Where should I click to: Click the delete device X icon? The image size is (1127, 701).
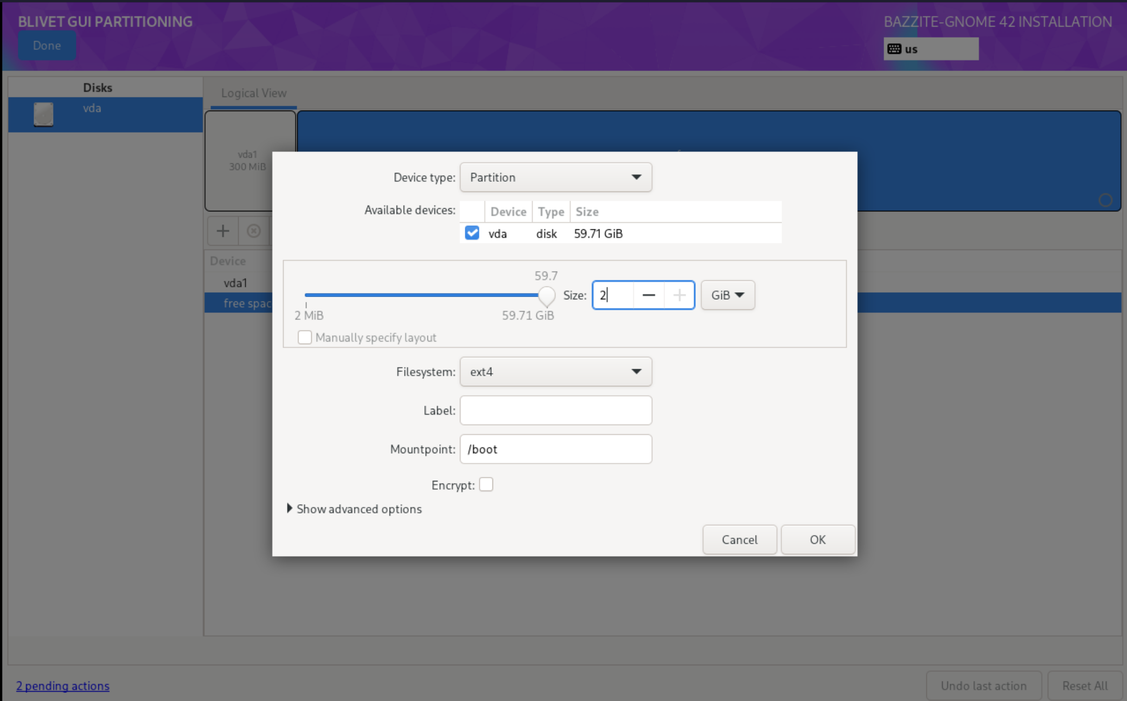[253, 231]
